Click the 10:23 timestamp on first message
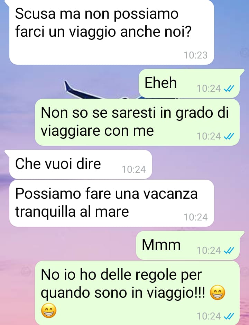This screenshot has height=325, width=249. (195, 55)
